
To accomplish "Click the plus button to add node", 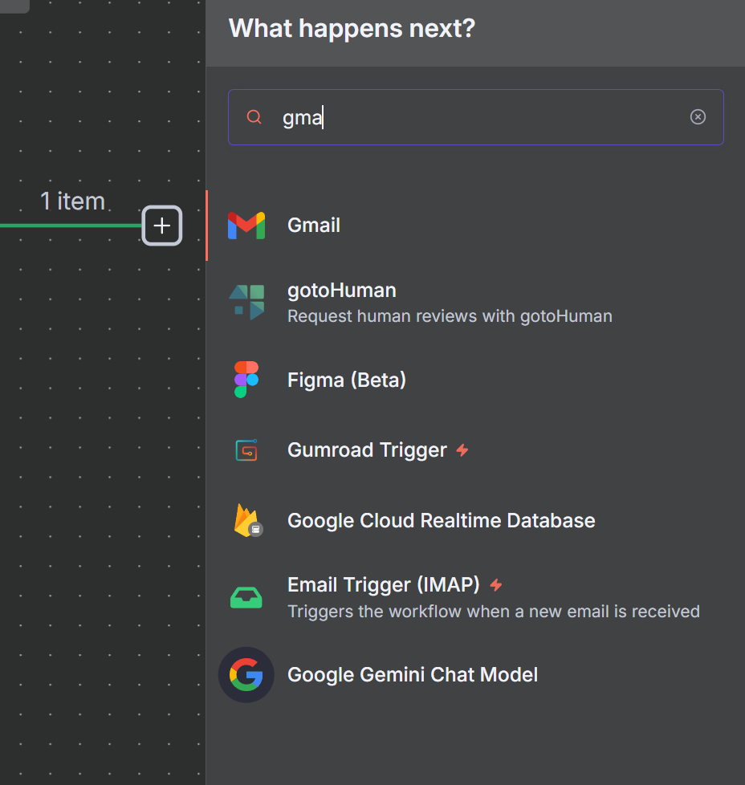I will [x=161, y=226].
